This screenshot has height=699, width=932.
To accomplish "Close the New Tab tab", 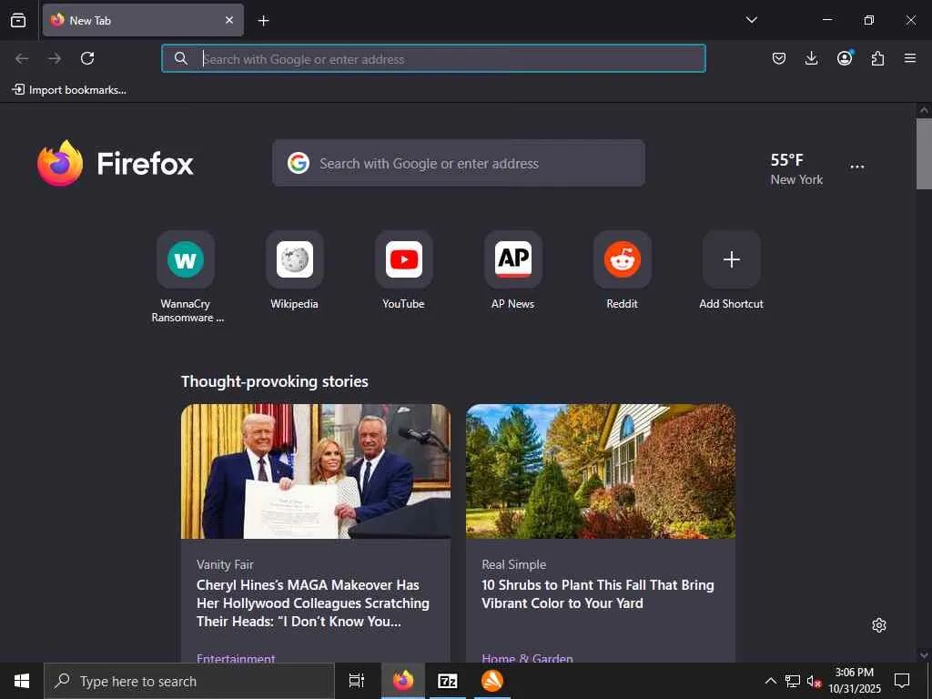I will click(229, 20).
